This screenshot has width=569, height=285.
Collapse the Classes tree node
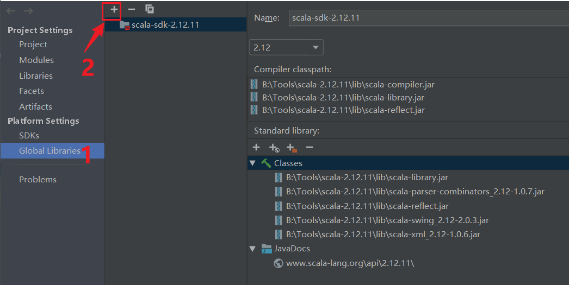tap(252, 163)
